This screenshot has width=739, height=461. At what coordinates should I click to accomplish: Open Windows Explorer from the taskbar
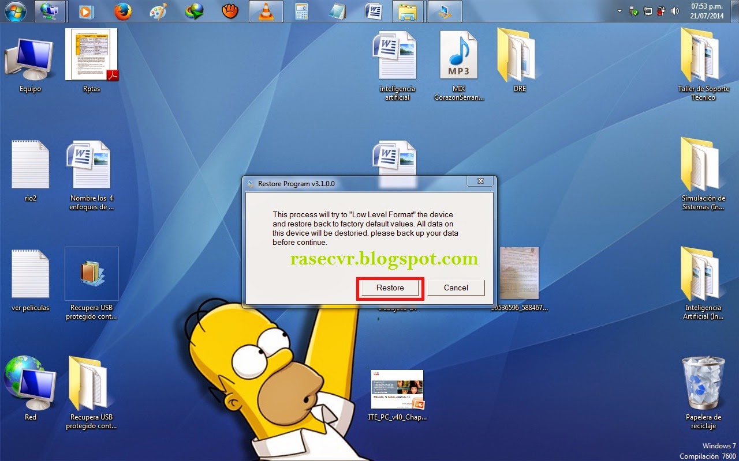pos(409,12)
